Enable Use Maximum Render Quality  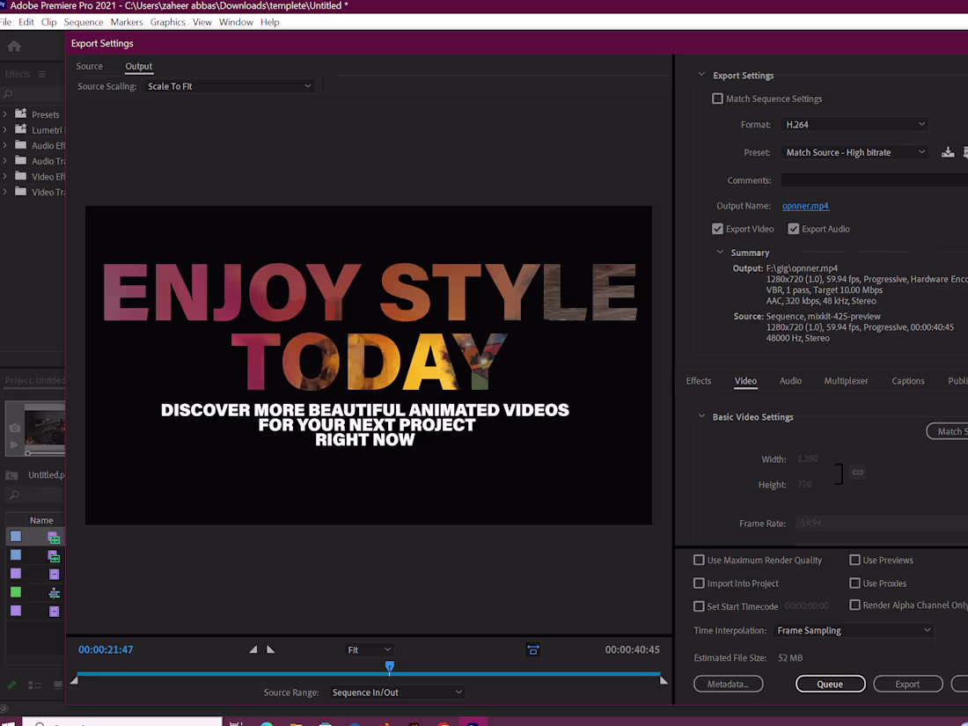(x=699, y=560)
